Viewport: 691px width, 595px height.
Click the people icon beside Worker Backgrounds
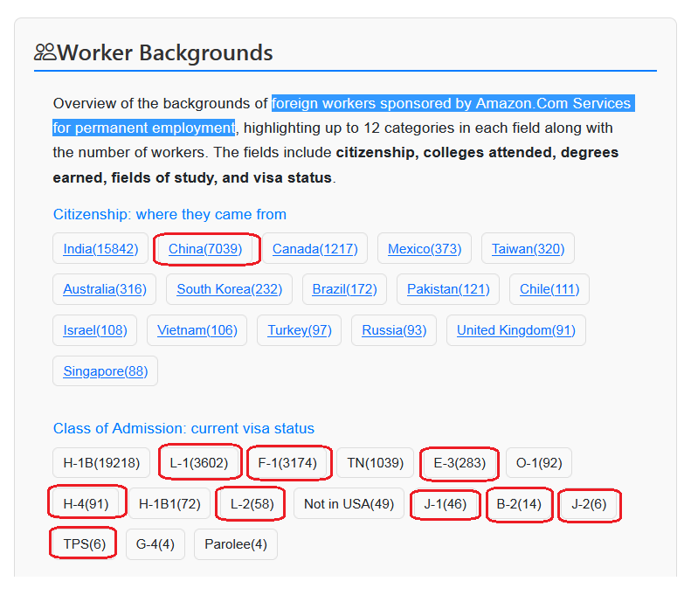pyautogui.click(x=45, y=52)
